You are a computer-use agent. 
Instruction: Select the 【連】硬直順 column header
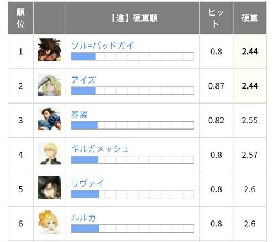133,18
